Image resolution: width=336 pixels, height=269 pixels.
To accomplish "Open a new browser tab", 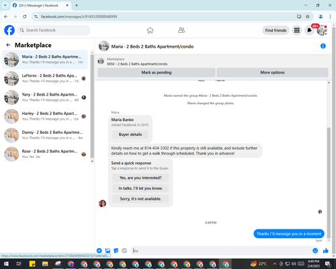I will [77, 5].
